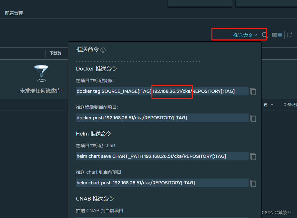Click the Helm 推送命令 heading
Screen dimensions: 297x218
click(93, 134)
